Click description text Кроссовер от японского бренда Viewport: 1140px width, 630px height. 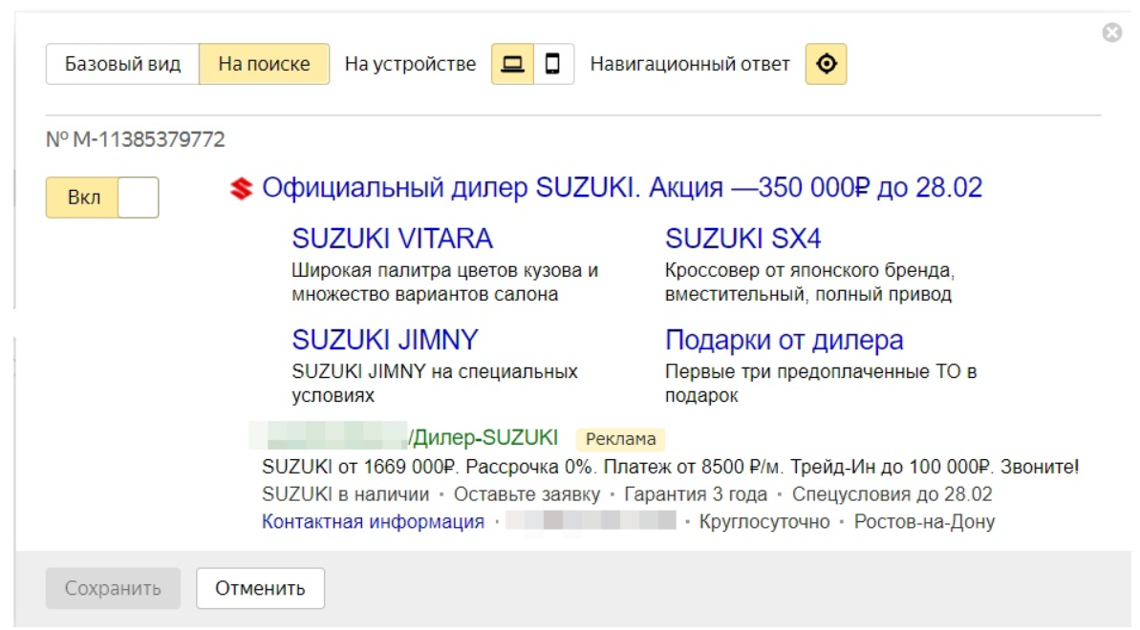pyautogui.click(x=809, y=282)
